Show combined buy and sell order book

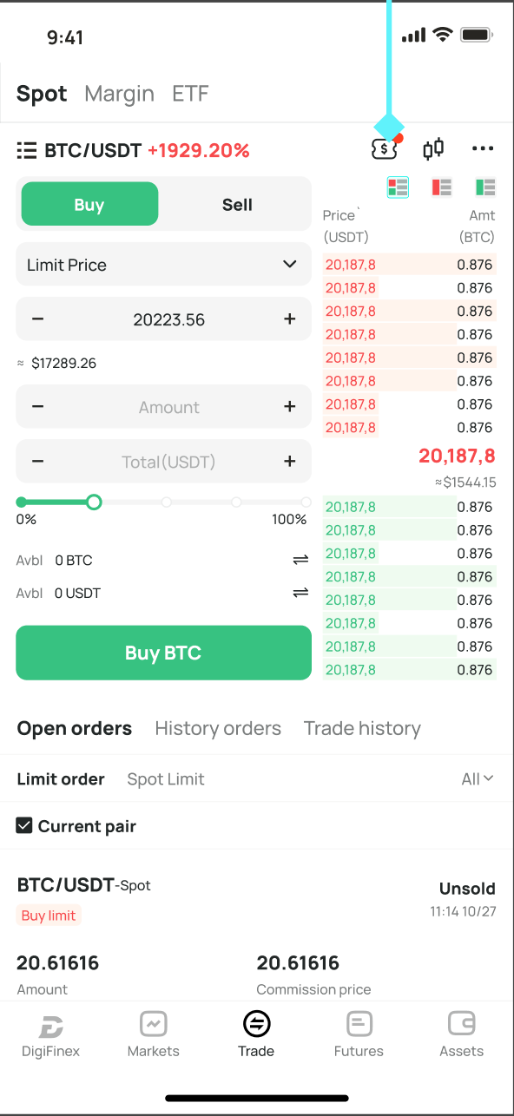click(399, 187)
